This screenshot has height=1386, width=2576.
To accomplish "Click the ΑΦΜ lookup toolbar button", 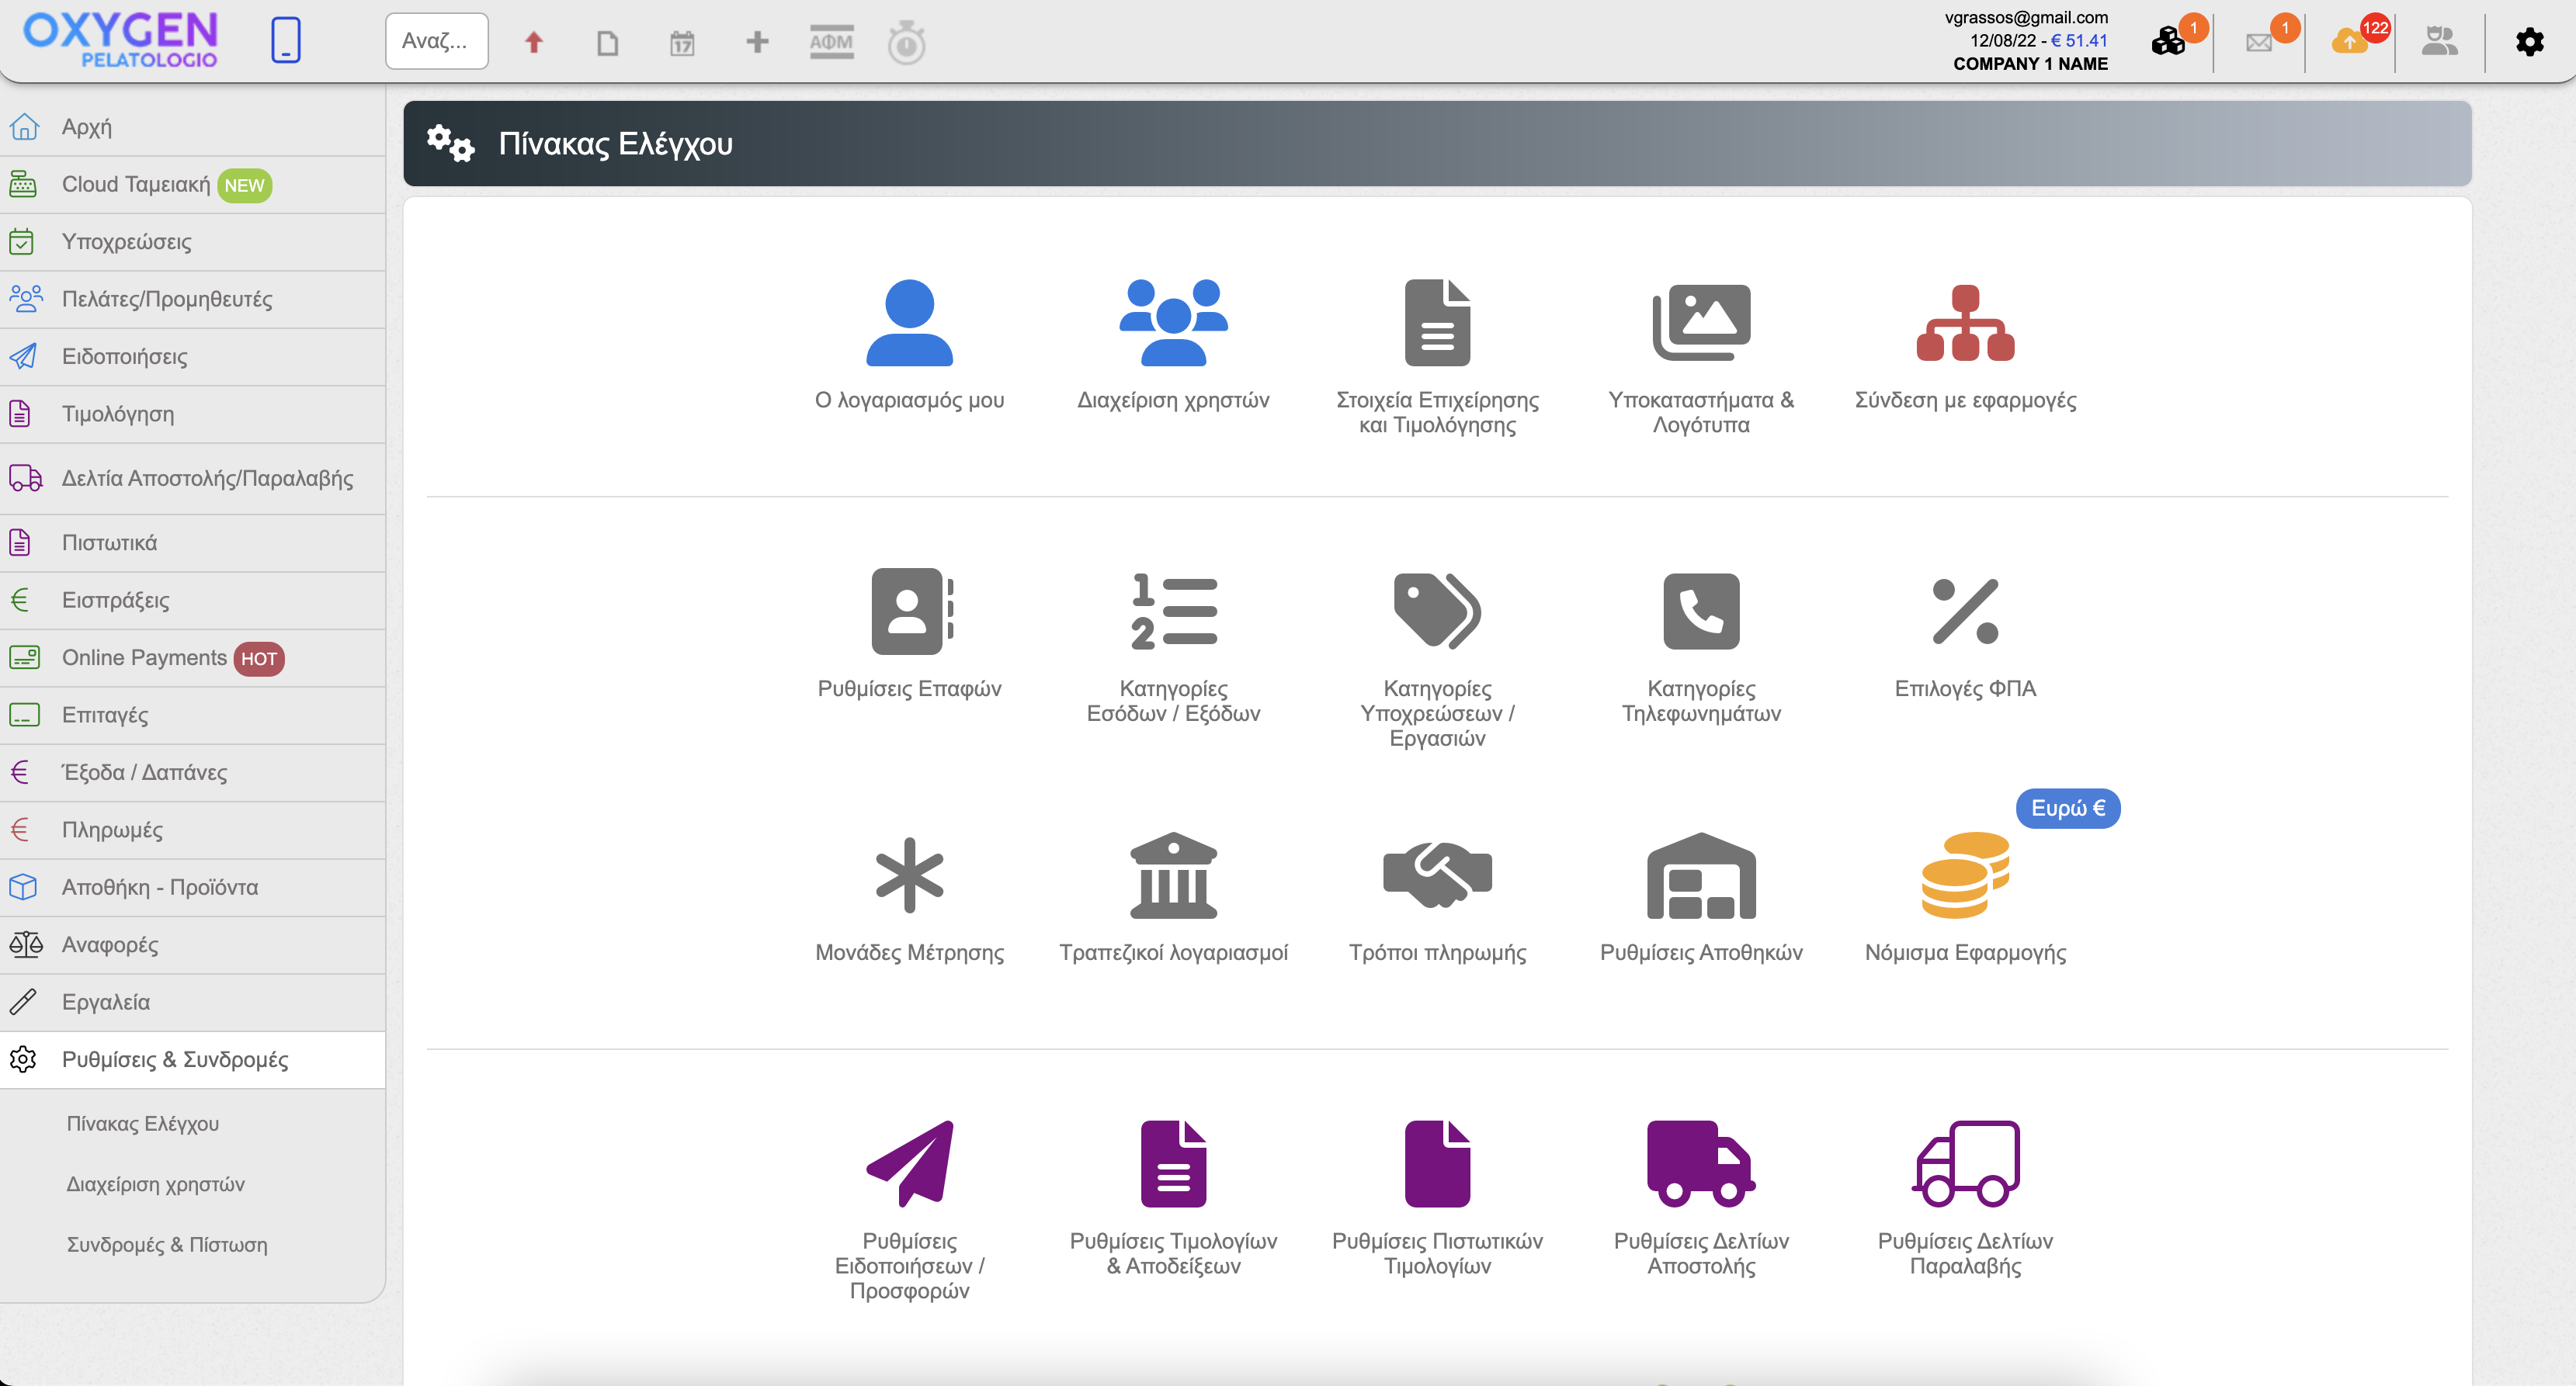I will point(831,42).
